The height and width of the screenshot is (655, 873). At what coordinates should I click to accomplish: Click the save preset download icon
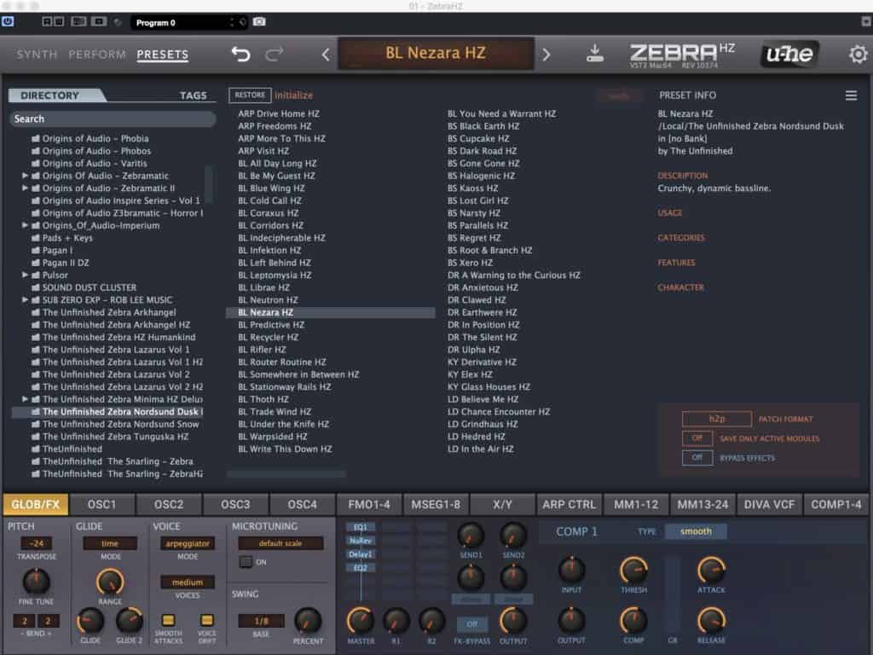(x=594, y=54)
